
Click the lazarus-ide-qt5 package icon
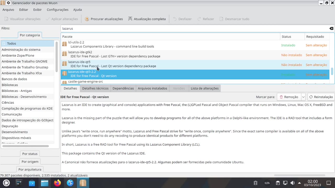[64, 64]
